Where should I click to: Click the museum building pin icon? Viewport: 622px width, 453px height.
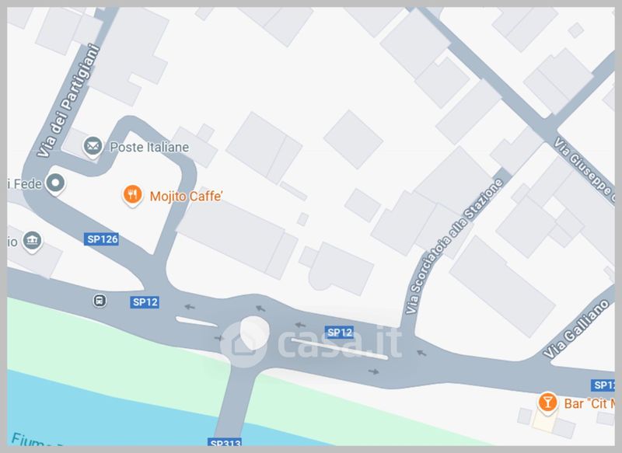coord(32,242)
